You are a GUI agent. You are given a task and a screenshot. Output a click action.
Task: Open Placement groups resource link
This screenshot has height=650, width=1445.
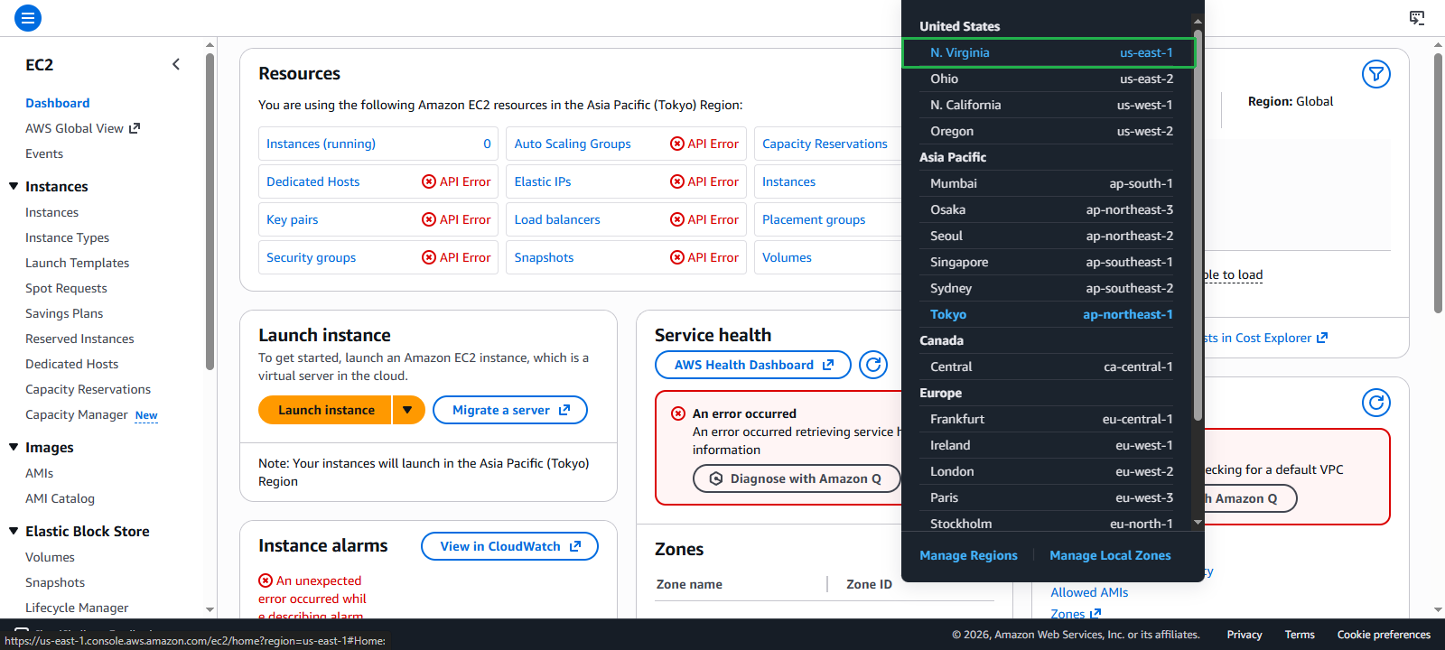pyautogui.click(x=814, y=219)
